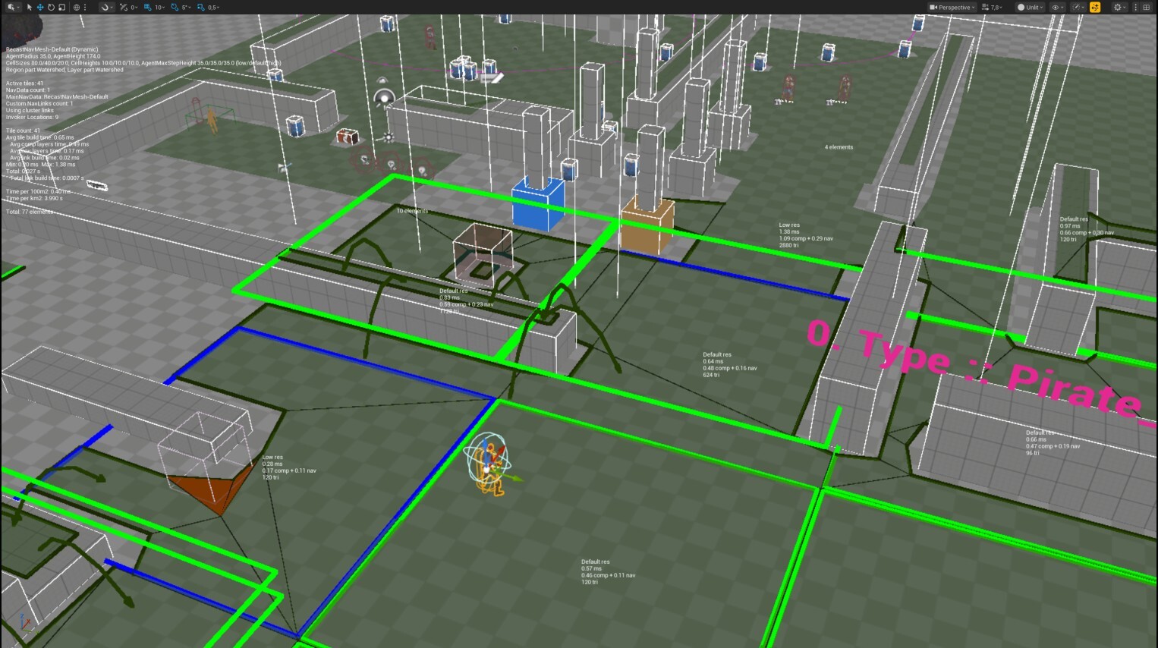Switch to the Rotate tool
Image resolution: width=1158 pixels, height=648 pixels.
coord(51,8)
